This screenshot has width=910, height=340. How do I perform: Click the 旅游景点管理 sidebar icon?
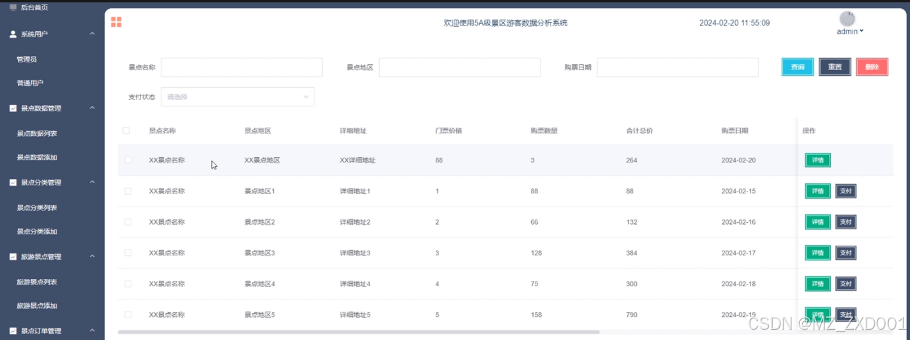[13, 257]
